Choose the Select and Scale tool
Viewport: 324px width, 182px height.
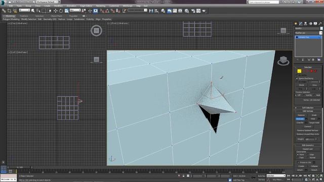coord(66,11)
